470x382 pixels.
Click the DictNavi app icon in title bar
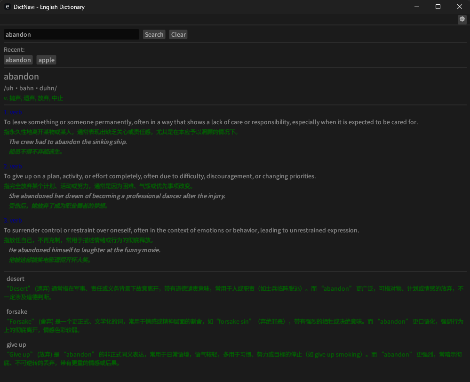7,7
